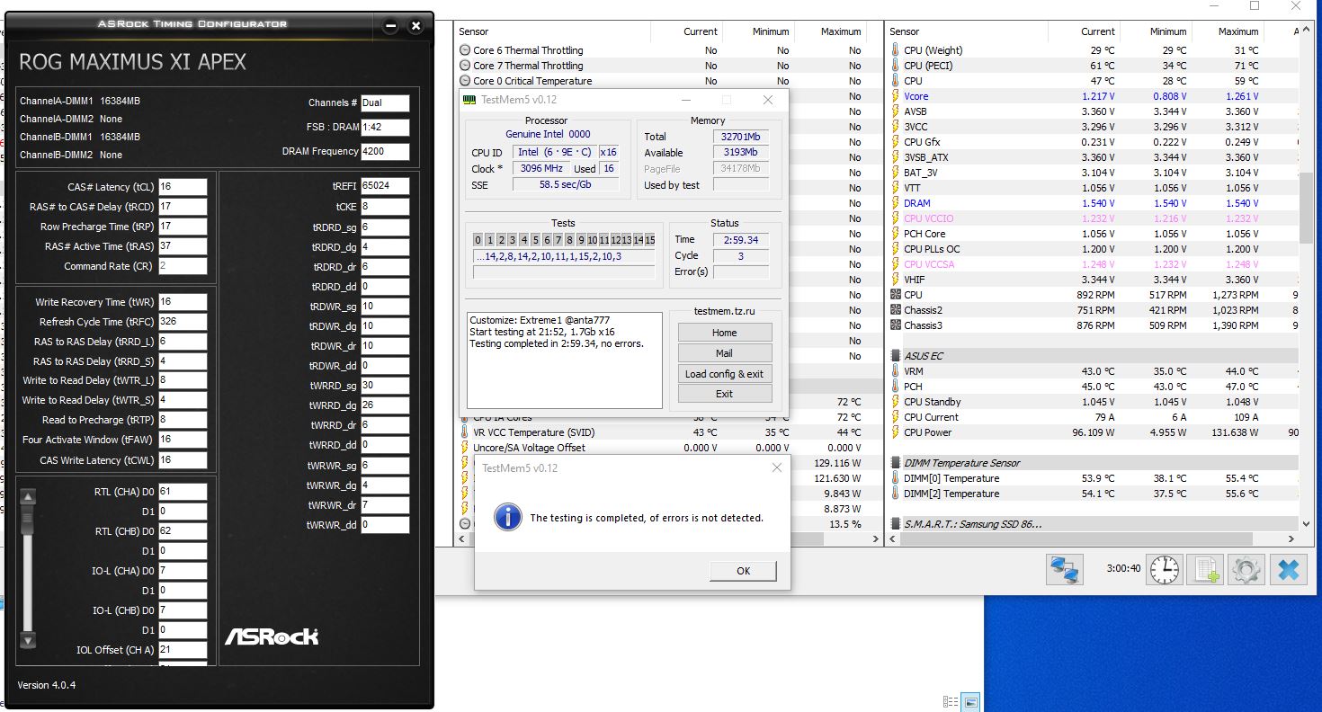Click the DRAM Frequency field showing 4200
The width and height of the screenshot is (1322, 712).
[385, 151]
